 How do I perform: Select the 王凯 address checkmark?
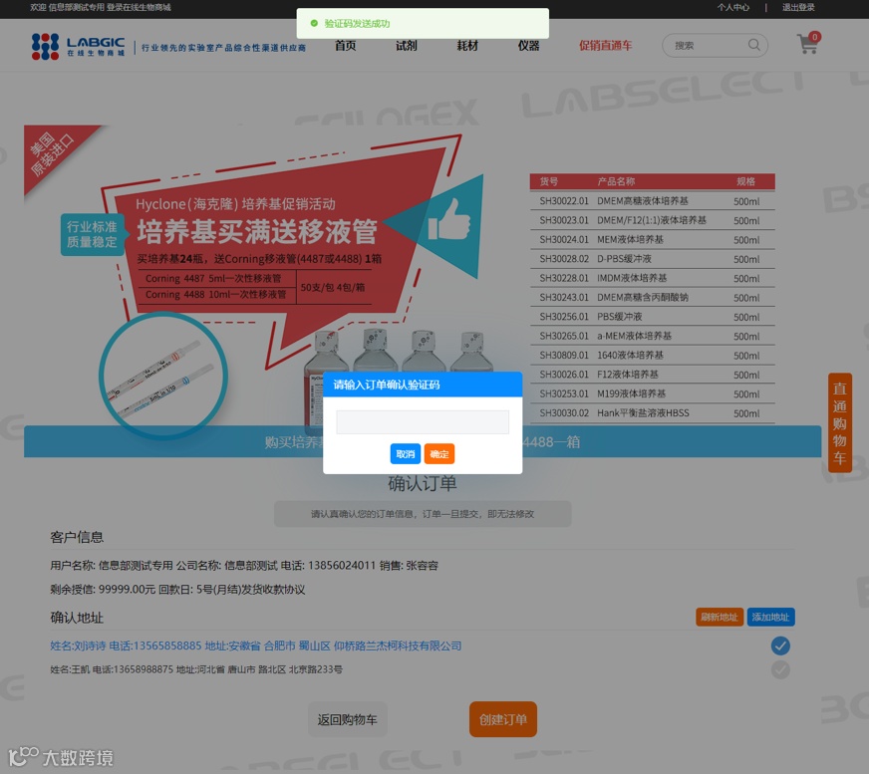[x=780, y=669]
